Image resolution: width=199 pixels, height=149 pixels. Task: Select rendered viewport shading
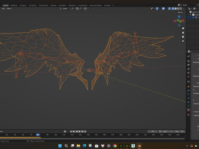point(181,9)
